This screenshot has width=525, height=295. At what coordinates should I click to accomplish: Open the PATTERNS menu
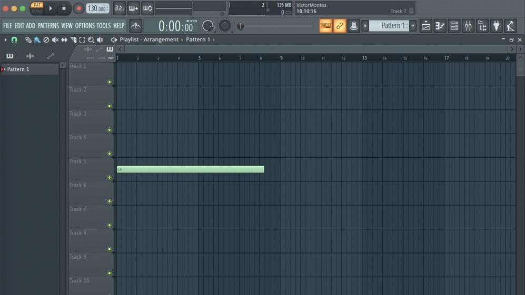click(48, 26)
